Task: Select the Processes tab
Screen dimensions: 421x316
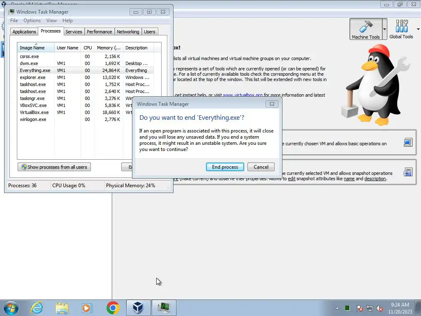Action: click(51, 31)
